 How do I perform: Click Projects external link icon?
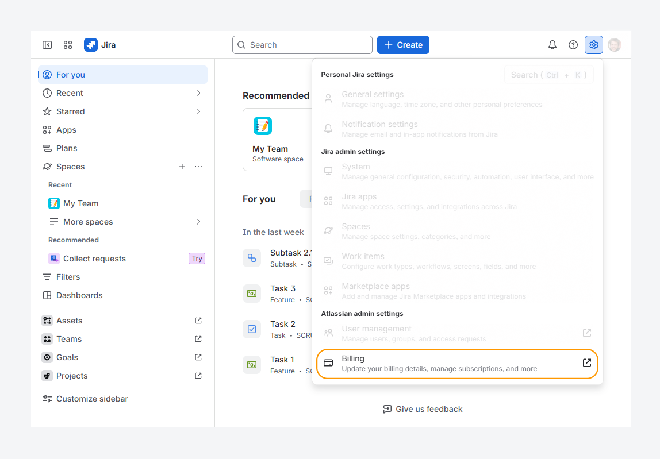click(198, 376)
